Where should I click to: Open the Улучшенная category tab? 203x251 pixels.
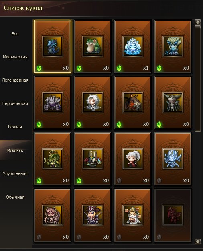[x=15, y=173]
